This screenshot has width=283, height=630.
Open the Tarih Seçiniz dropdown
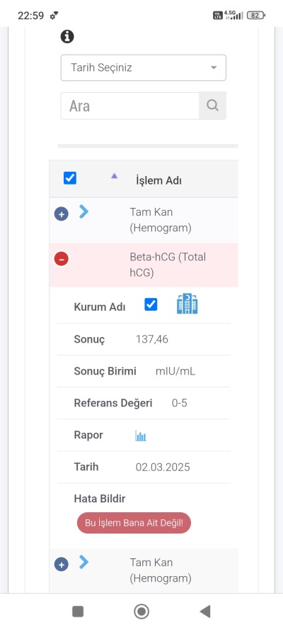(x=144, y=67)
